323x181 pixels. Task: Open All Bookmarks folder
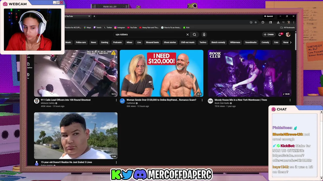[287, 28]
